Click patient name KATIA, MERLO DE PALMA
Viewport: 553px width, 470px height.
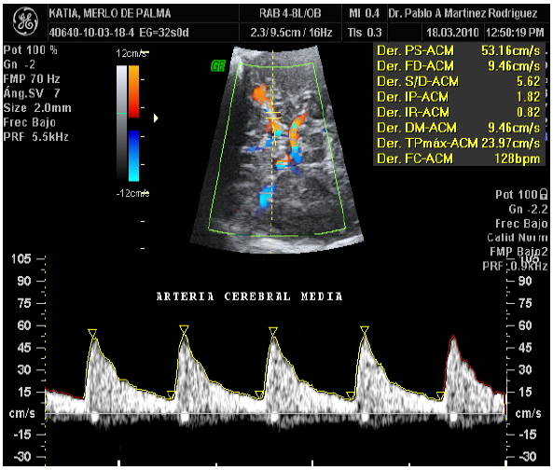click(110, 13)
